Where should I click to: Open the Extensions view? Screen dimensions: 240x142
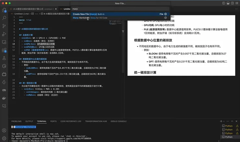click(x=4, y=50)
